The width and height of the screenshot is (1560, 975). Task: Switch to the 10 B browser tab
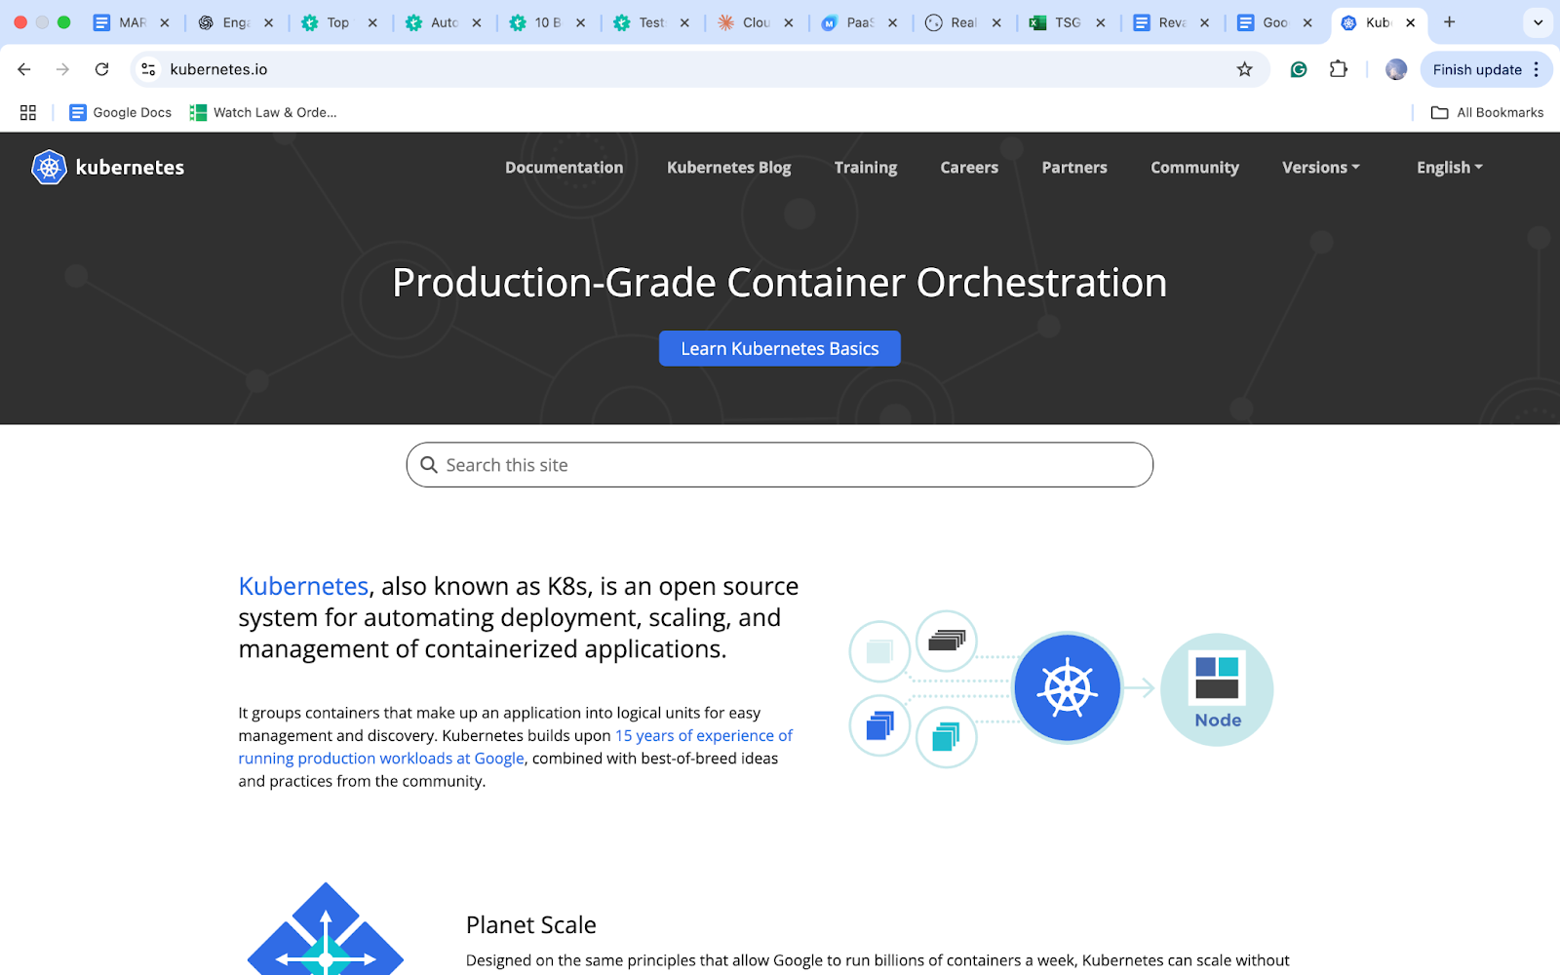point(548,22)
